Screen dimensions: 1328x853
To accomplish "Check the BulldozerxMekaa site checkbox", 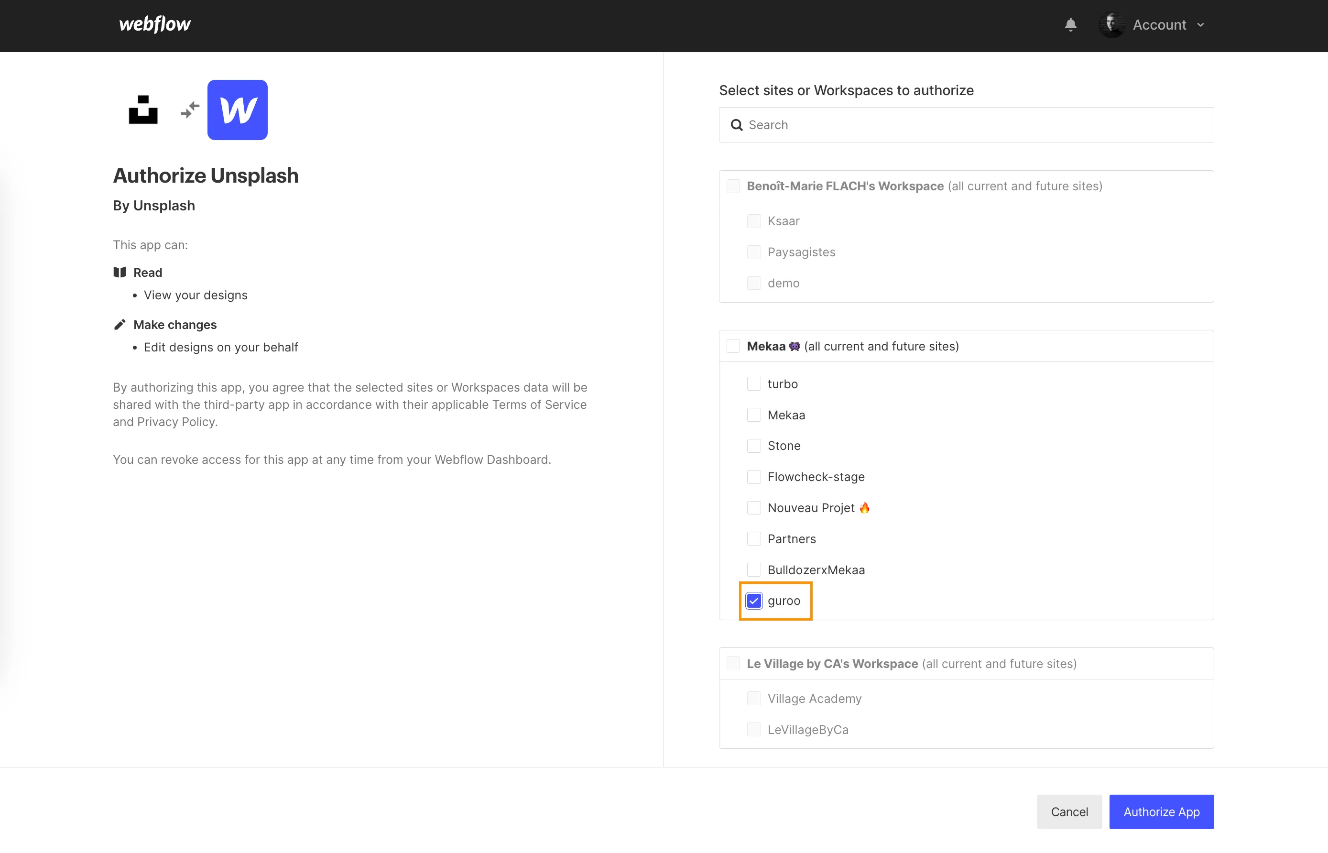I will tap(754, 570).
